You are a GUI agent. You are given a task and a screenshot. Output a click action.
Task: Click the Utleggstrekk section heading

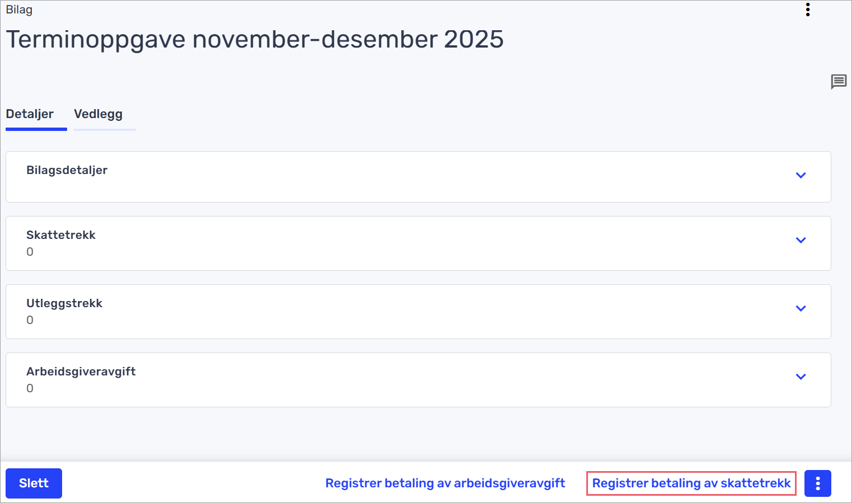tap(64, 303)
